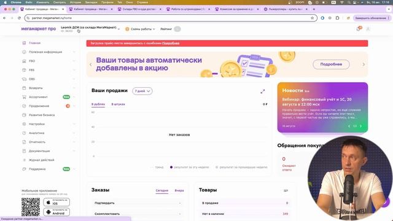This screenshot has width=393, height=221.
Task: Click Скомплектовать row in Заказы
Action: [x=138, y=214]
